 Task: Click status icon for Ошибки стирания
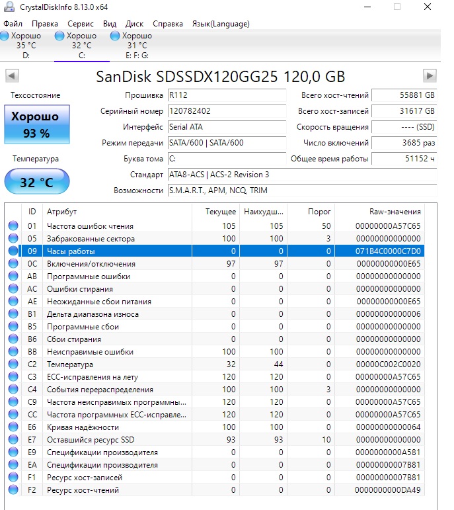(x=13, y=289)
